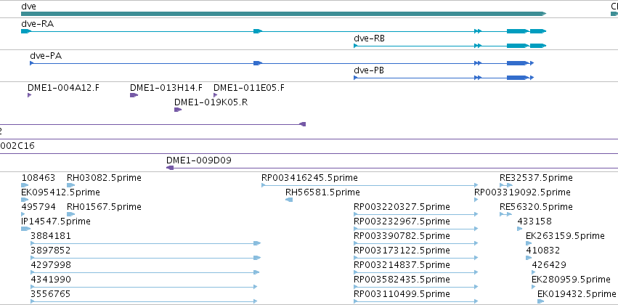
Task: Select the dve-RA transcript label
Action: pyautogui.click(x=38, y=24)
